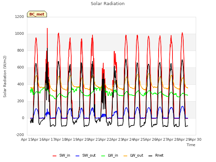Select the Solar Radiation chart title
Image resolution: width=216 pixels, height=162 pixels.
coord(108,4)
